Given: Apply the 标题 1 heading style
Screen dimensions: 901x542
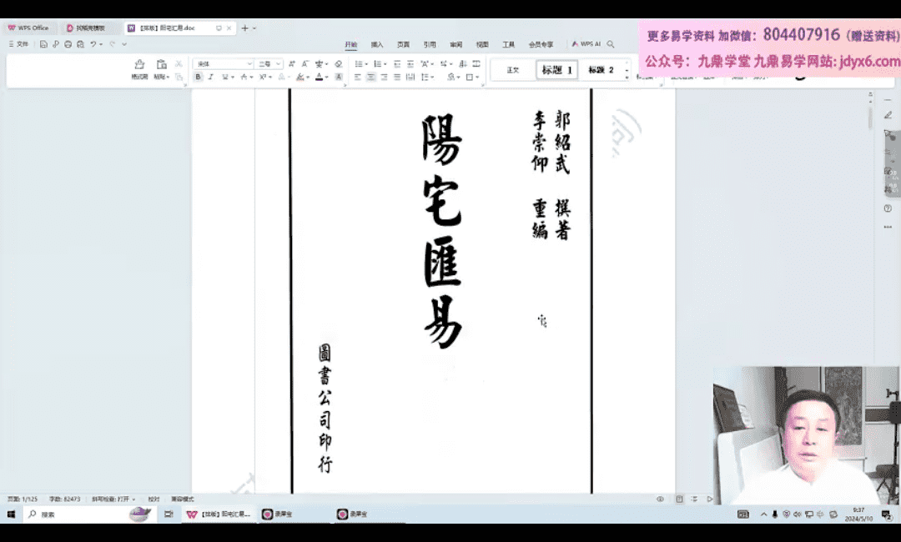Looking at the screenshot, I should (556, 70).
